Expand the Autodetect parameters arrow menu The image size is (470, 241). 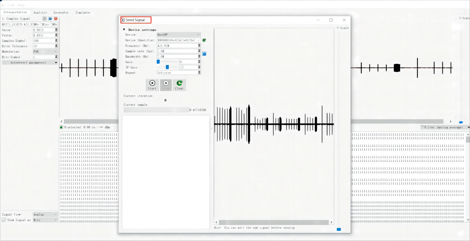(56, 63)
